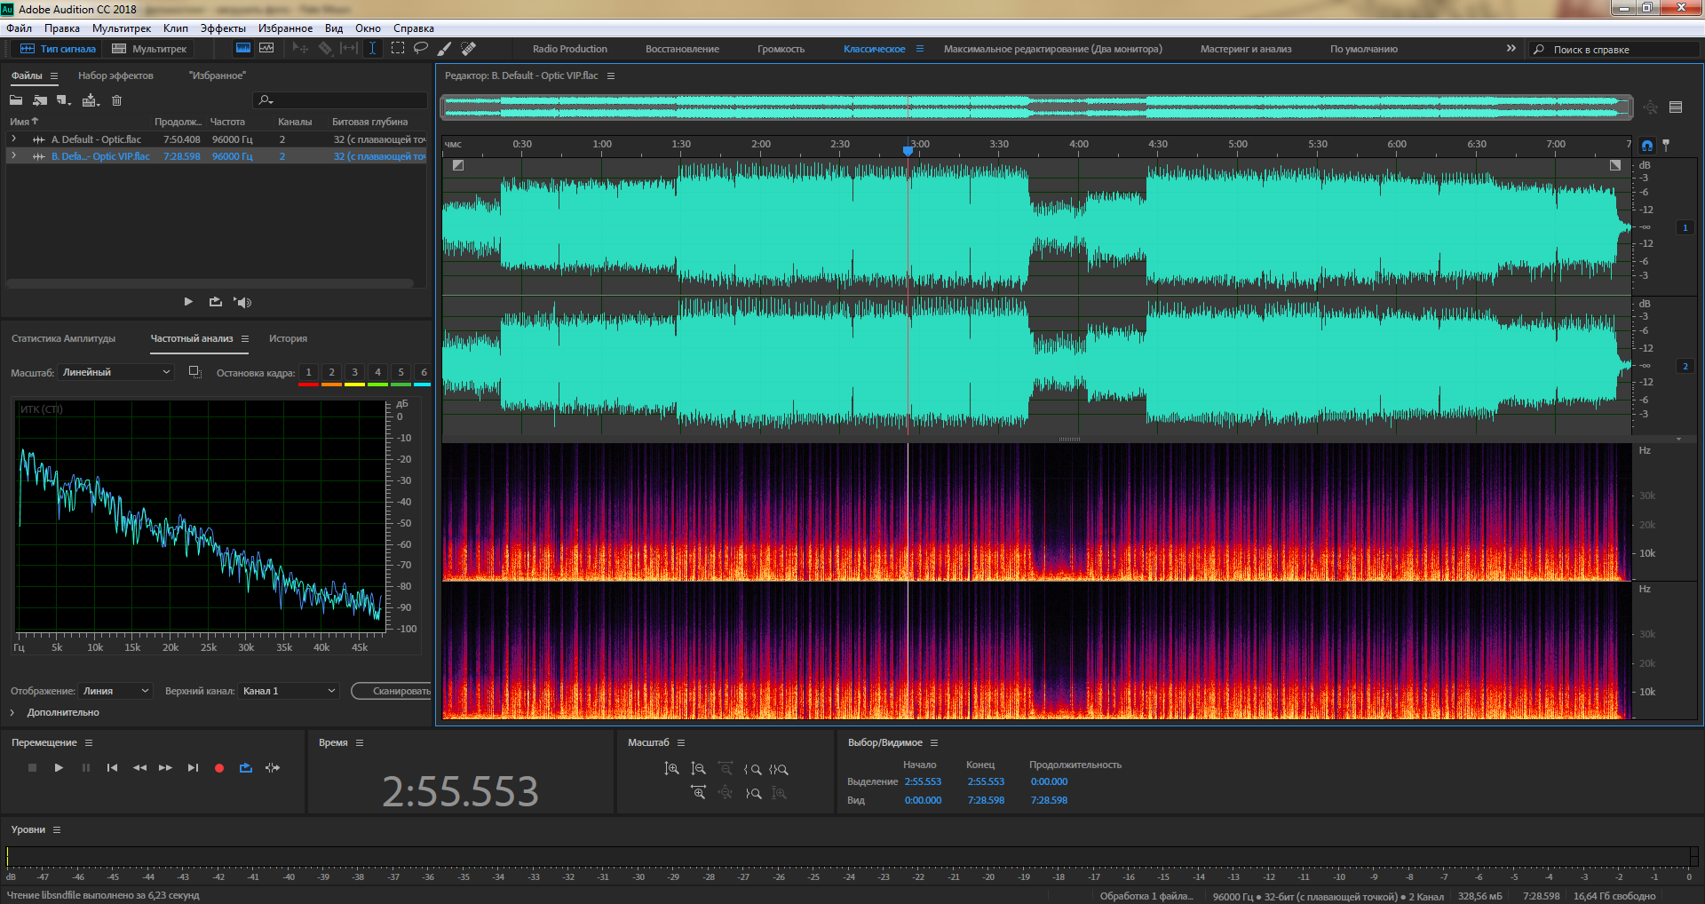Open the Эффекты menu
1705x904 pixels.
point(222,28)
